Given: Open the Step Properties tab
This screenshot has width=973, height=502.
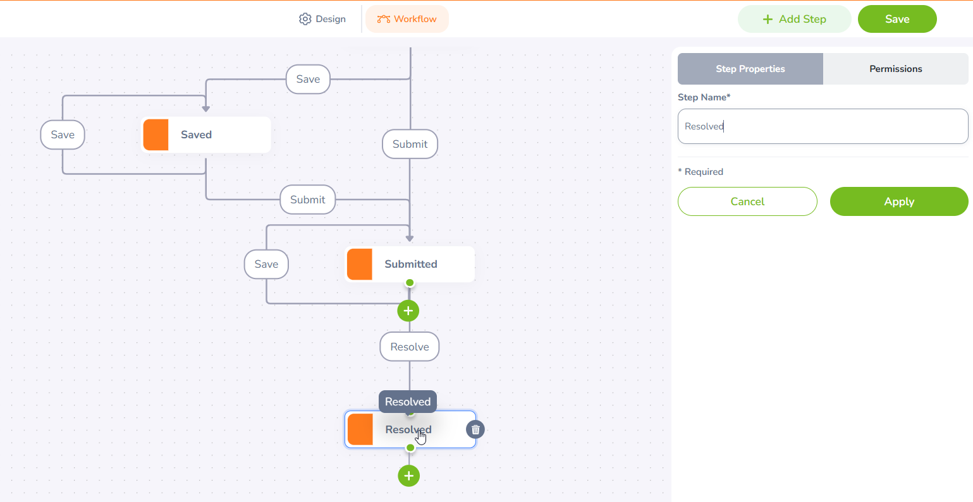Looking at the screenshot, I should tap(750, 69).
